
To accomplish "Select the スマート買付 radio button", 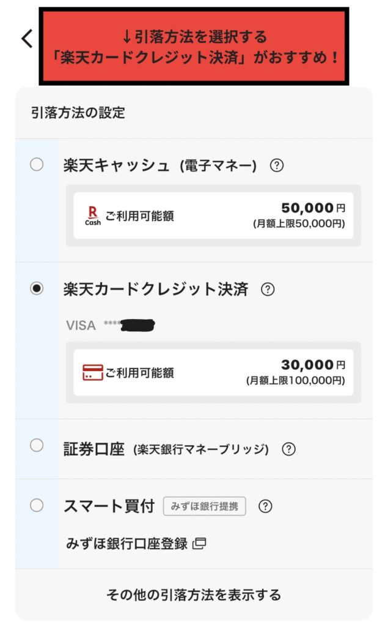I will [37, 505].
